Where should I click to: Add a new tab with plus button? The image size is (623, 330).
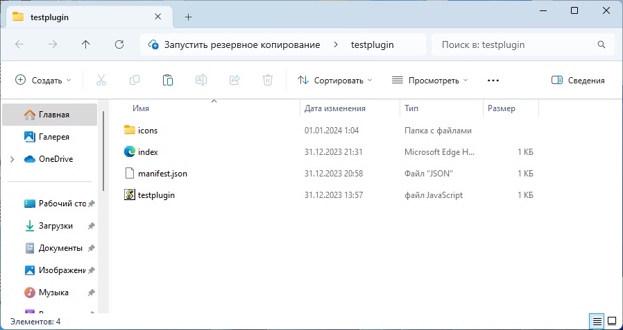point(189,17)
